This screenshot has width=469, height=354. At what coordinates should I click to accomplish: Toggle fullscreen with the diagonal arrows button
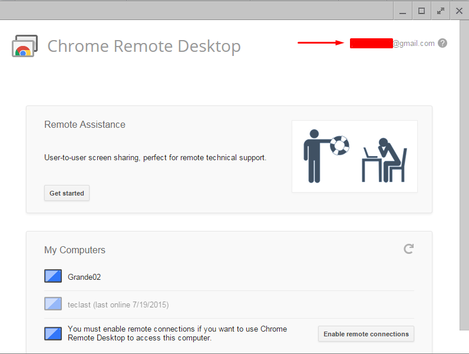(x=440, y=11)
